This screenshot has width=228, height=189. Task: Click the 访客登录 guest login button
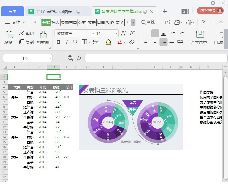click(x=210, y=11)
